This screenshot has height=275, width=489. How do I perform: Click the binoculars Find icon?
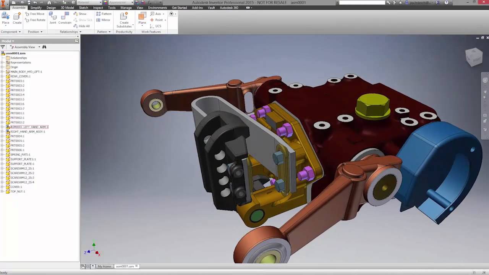pos(44,47)
